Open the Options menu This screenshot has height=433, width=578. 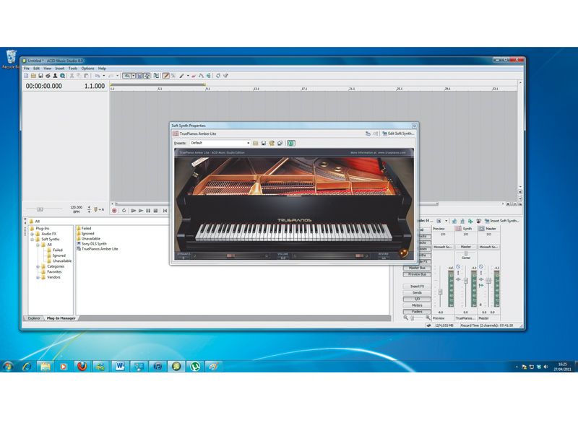[87, 69]
